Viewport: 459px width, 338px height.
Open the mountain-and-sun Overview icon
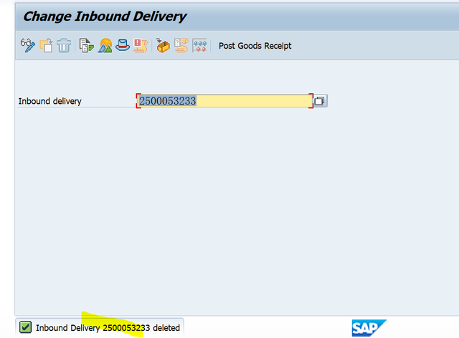tap(105, 46)
